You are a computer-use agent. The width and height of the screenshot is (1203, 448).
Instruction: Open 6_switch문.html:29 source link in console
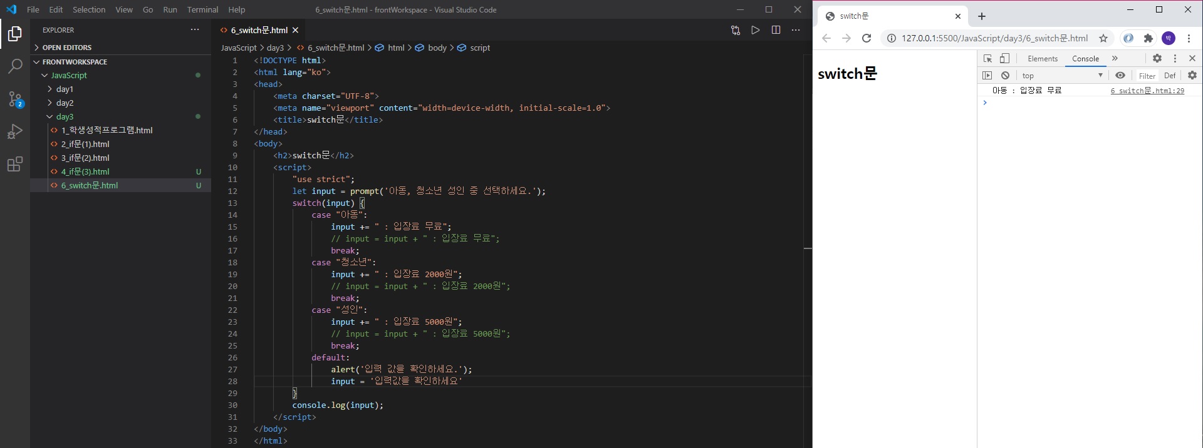click(1147, 91)
